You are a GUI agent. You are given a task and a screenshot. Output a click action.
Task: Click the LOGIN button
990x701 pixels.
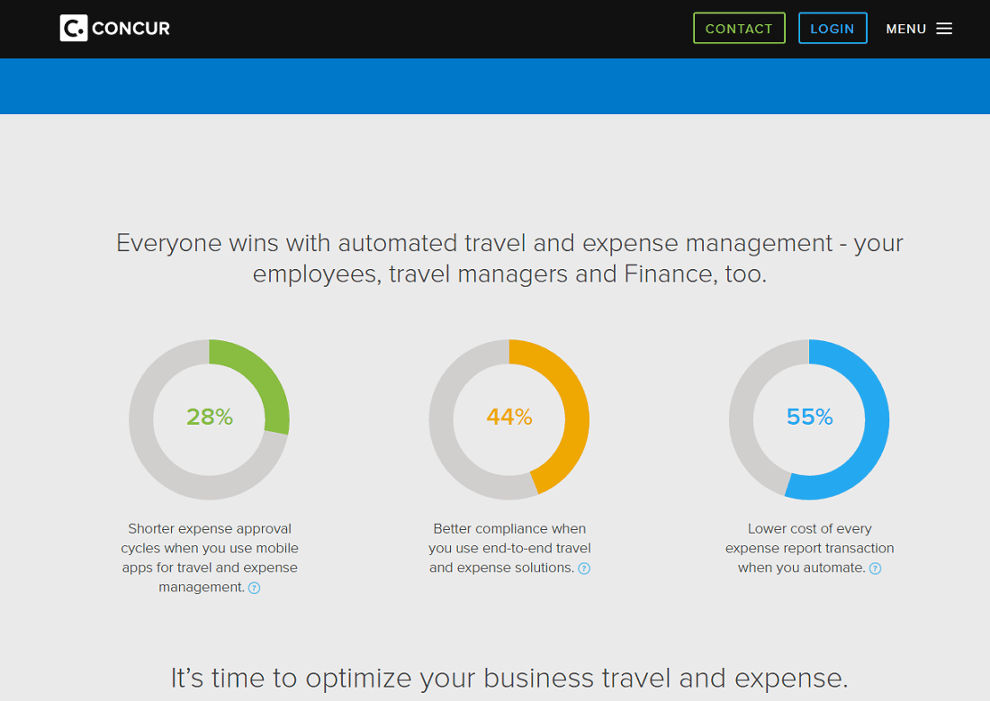click(x=832, y=28)
